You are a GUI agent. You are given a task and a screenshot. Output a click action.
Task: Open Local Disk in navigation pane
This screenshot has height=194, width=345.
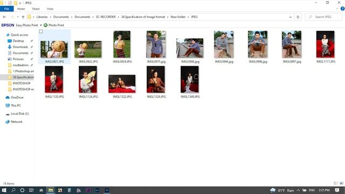point(20,114)
